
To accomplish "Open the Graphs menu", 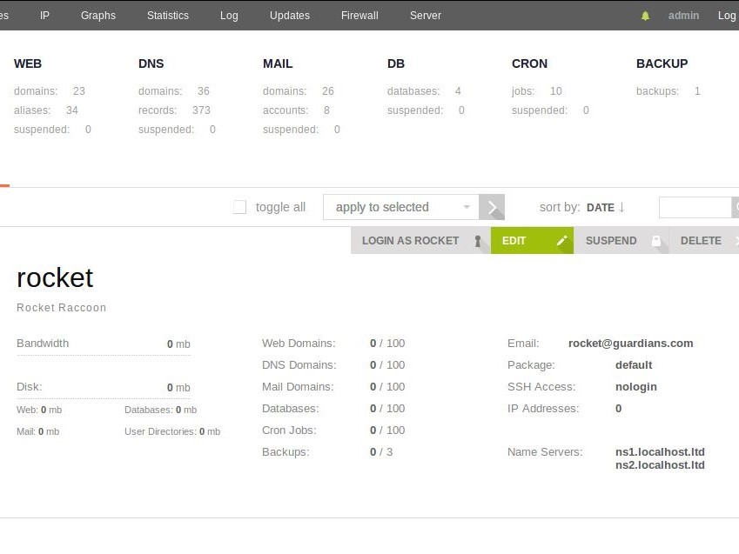I will pos(98,16).
